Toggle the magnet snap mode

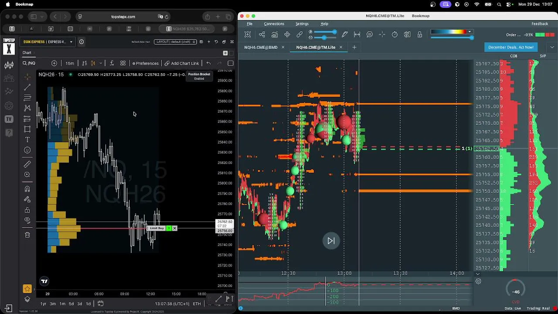coord(27,189)
